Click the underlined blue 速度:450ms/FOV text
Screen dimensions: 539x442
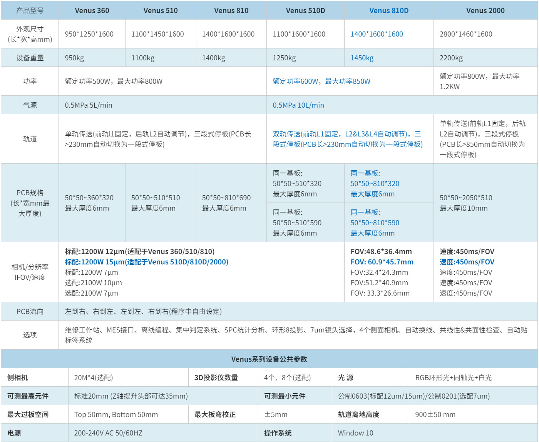point(467,262)
